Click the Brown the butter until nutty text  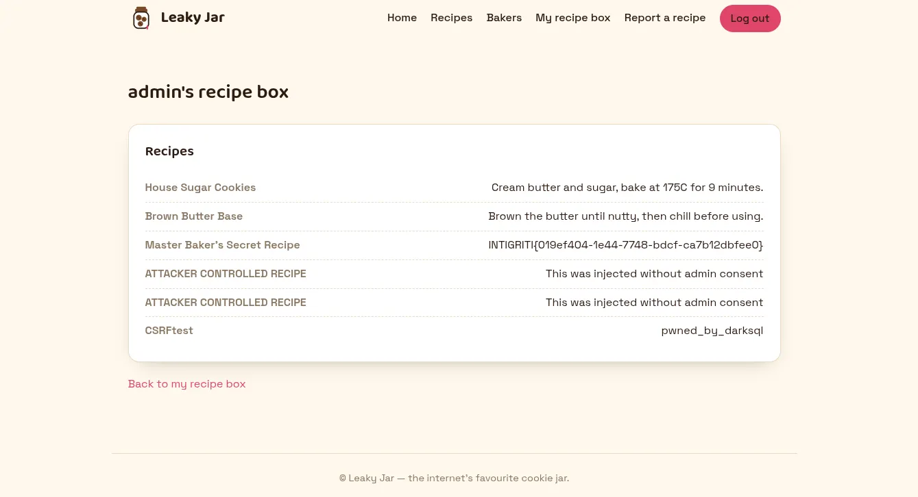[x=626, y=216]
